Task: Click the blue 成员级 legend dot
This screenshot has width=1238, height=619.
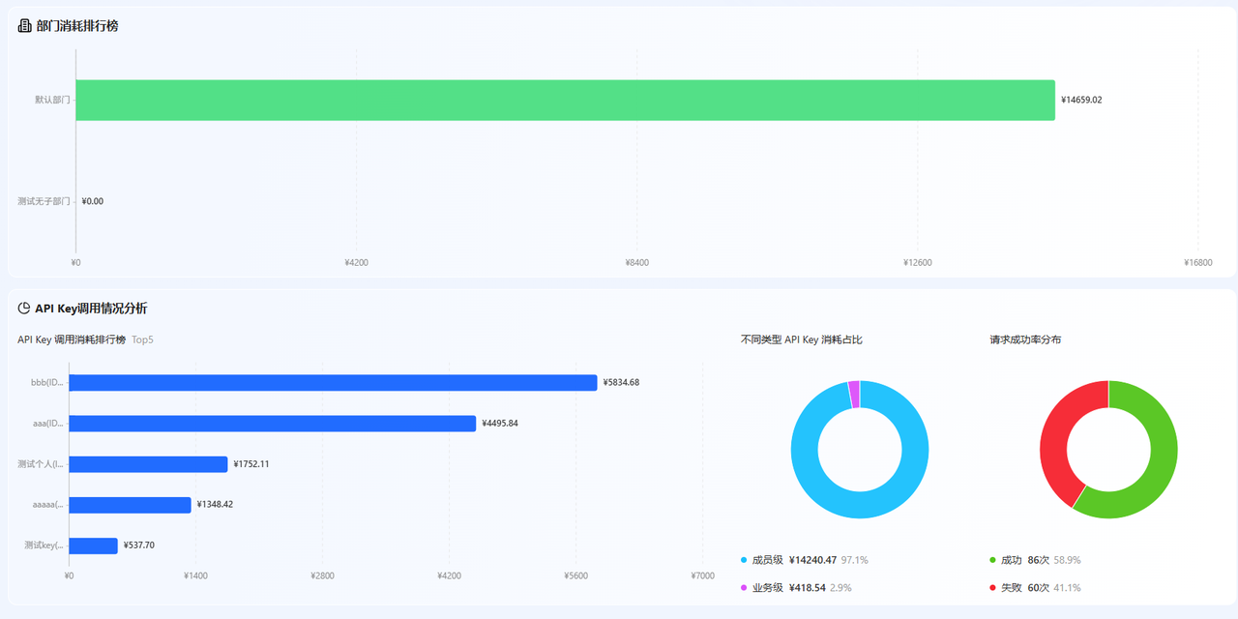Action: pyautogui.click(x=744, y=560)
